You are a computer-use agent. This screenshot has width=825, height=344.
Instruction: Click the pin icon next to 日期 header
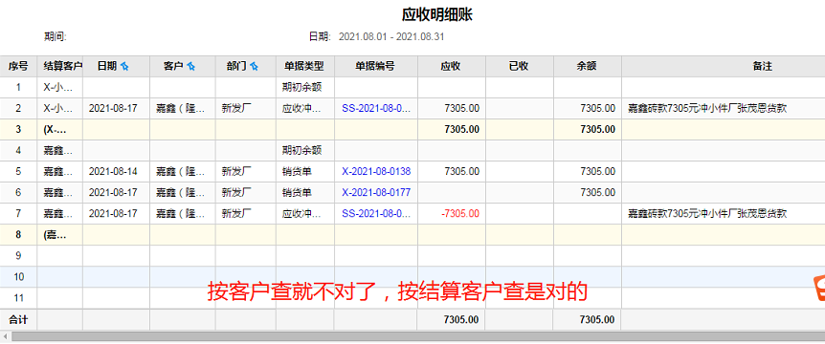point(124,67)
